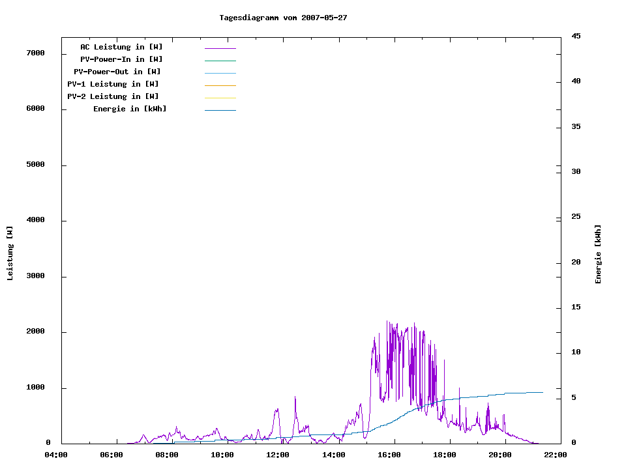Click the yellow PV-2 Leistung legend line sample
This screenshot has height=469, width=626.
[220, 98]
